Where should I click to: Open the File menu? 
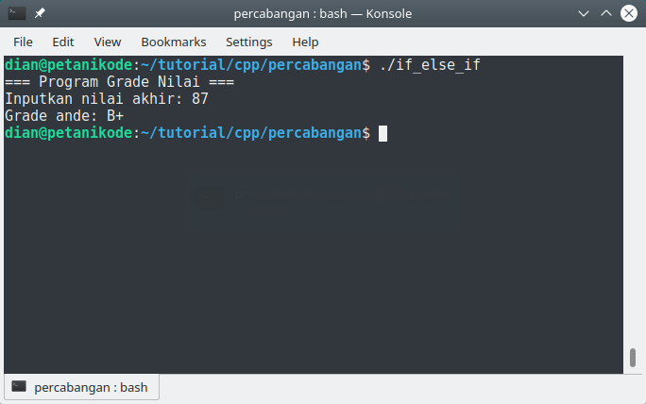tap(23, 42)
